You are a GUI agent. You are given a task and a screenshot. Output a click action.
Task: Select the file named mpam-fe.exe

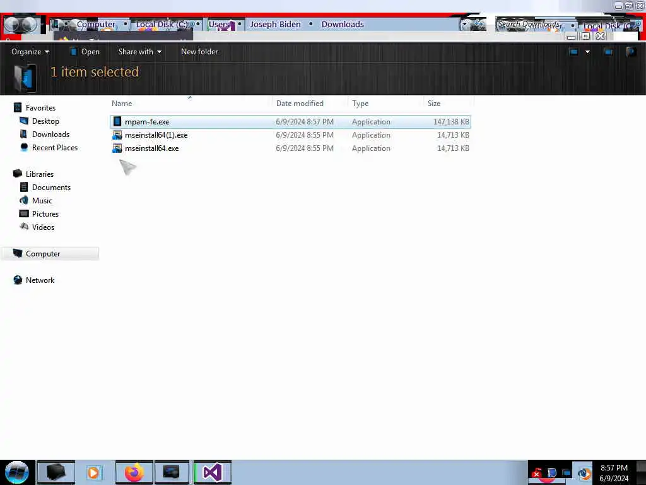pos(147,122)
